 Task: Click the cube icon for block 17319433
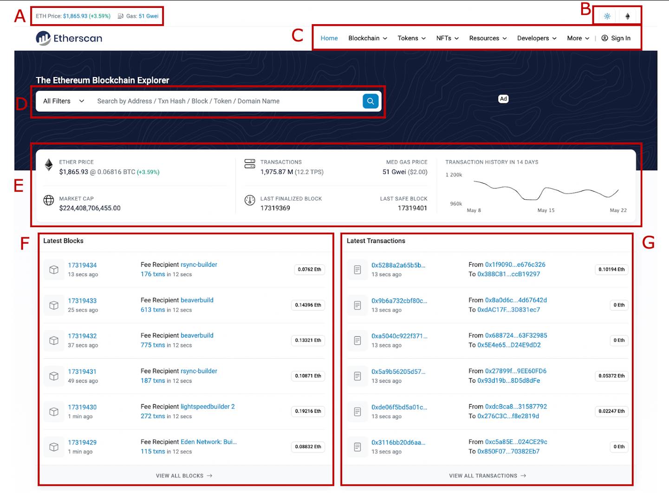[54, 305]
